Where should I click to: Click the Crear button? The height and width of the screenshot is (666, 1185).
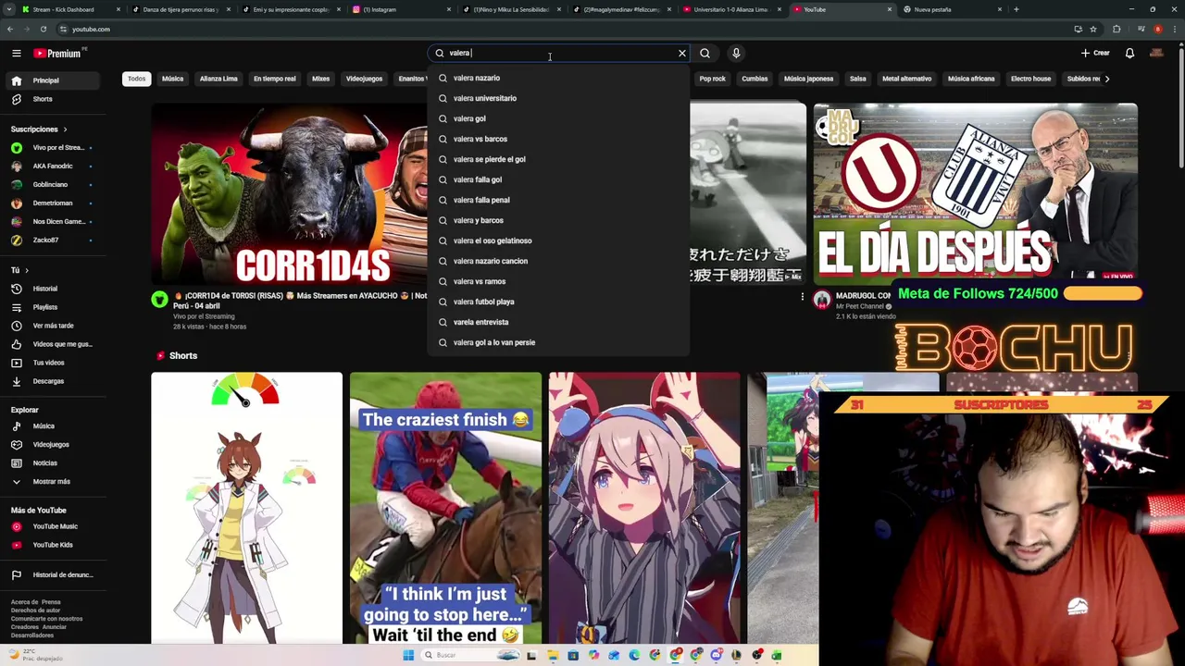1095,54
